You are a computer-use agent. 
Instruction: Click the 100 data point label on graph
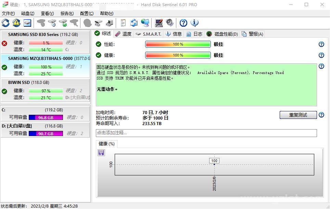[x=214, y=161]
